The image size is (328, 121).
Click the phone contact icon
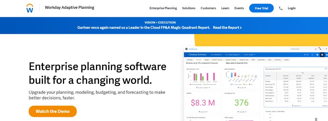point(281,8)
